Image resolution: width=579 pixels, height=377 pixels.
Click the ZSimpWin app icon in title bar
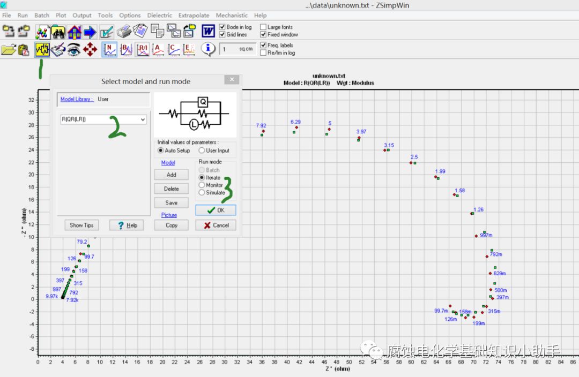tap(3, 5)
